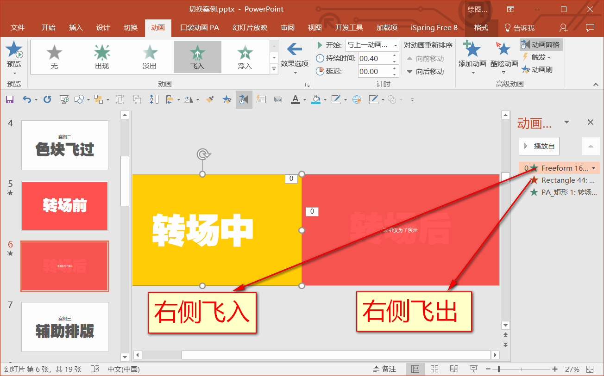Image resolution: width=604 pixels, height=376 pixels.
Task: Undo the last action
Action: tap(27, 99)
